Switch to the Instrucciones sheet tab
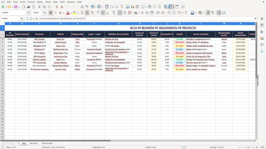 click(x=47, y=143)
